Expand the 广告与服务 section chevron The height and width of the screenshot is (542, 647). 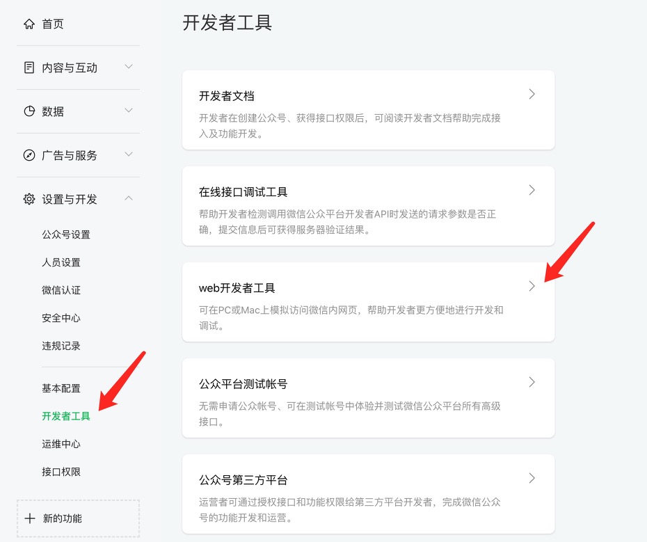pos(129,154)
